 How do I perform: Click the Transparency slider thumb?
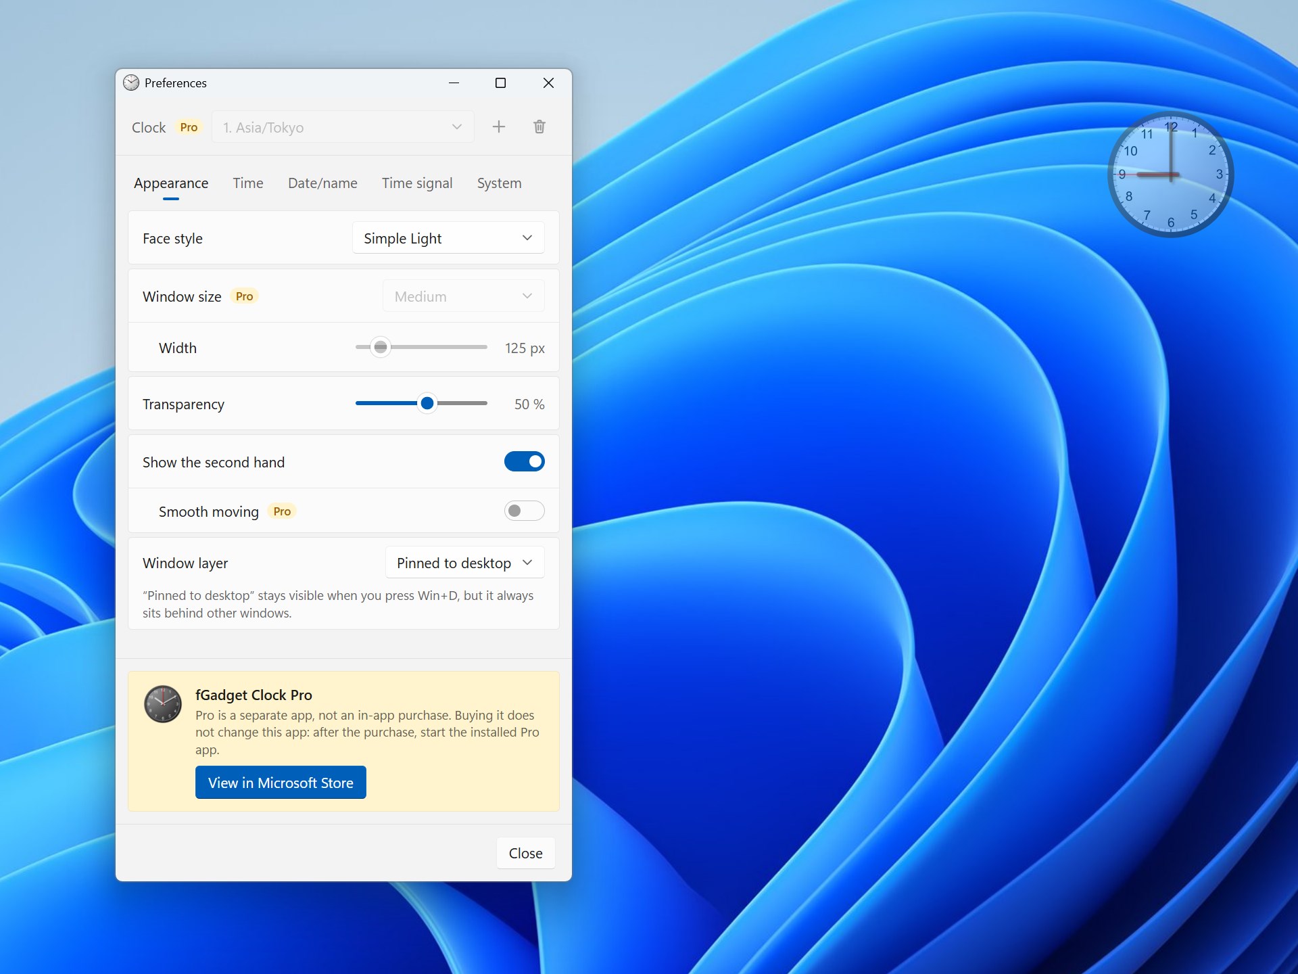click(x=427, y=403)
